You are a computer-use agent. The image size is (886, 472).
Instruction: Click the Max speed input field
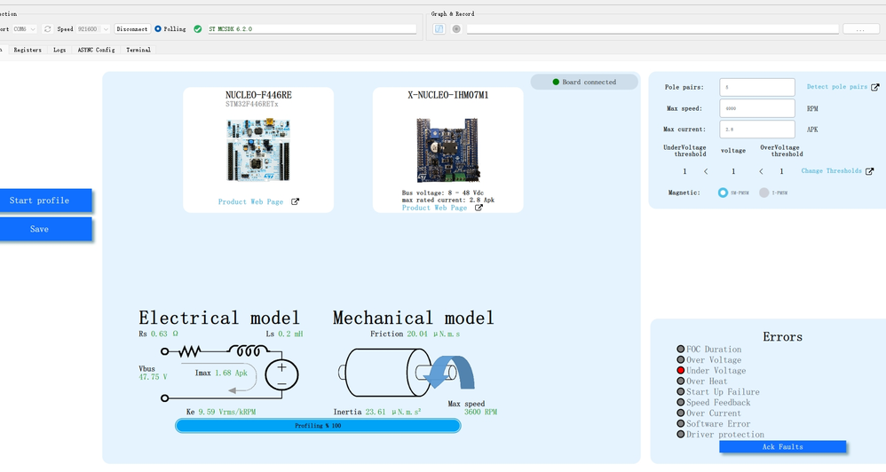pyautogui.click(x=757, y=108)
